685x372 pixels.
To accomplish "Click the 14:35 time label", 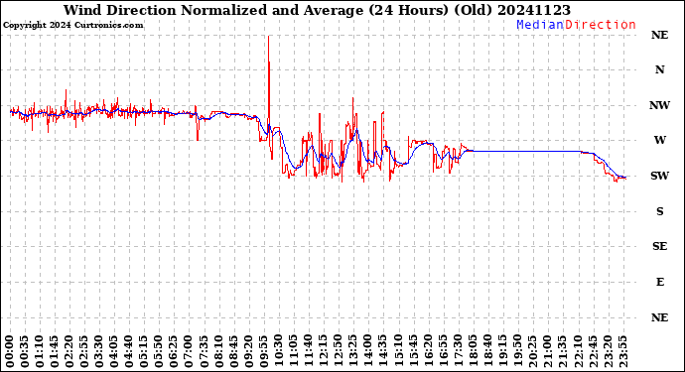I will (382, 351).
